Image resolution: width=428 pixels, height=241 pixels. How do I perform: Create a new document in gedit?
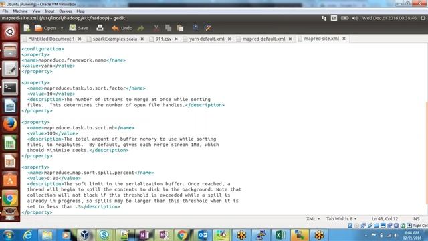tap(27, 28)
